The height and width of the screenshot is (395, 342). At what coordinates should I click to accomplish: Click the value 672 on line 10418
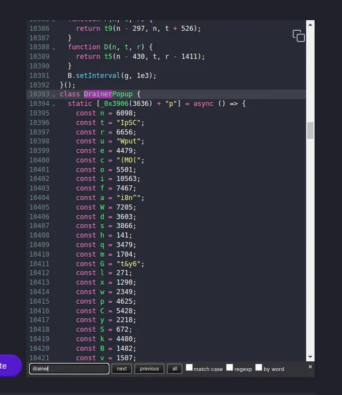(122, 329)
